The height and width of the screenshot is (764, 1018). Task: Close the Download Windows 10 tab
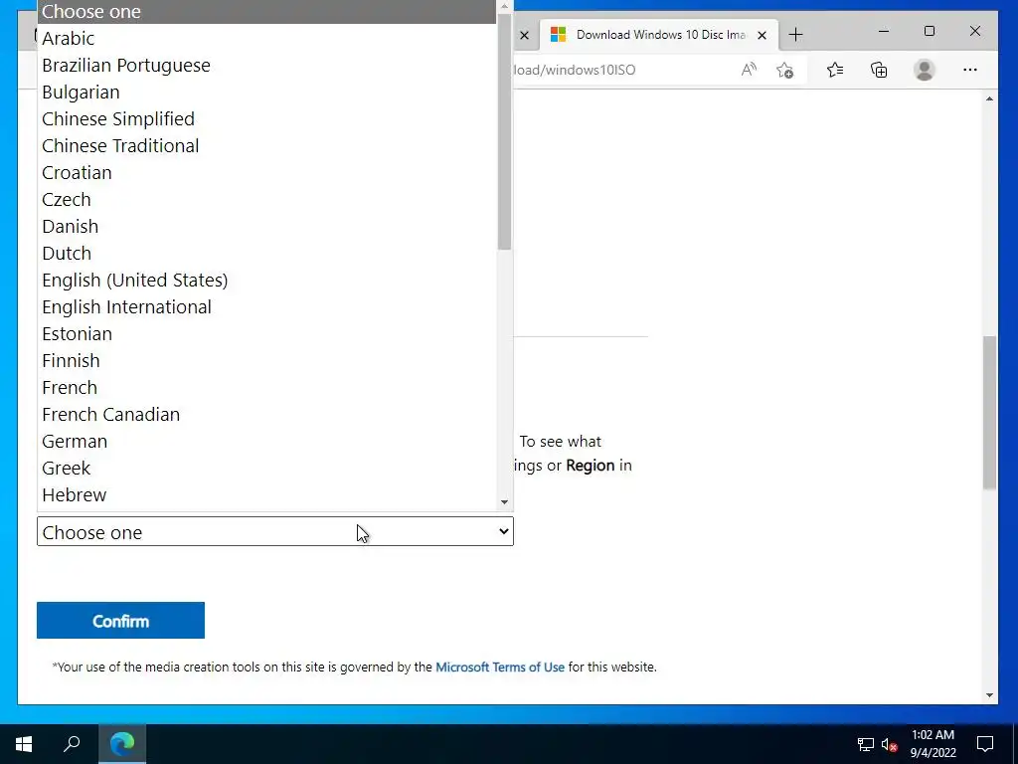coord(763,35)
